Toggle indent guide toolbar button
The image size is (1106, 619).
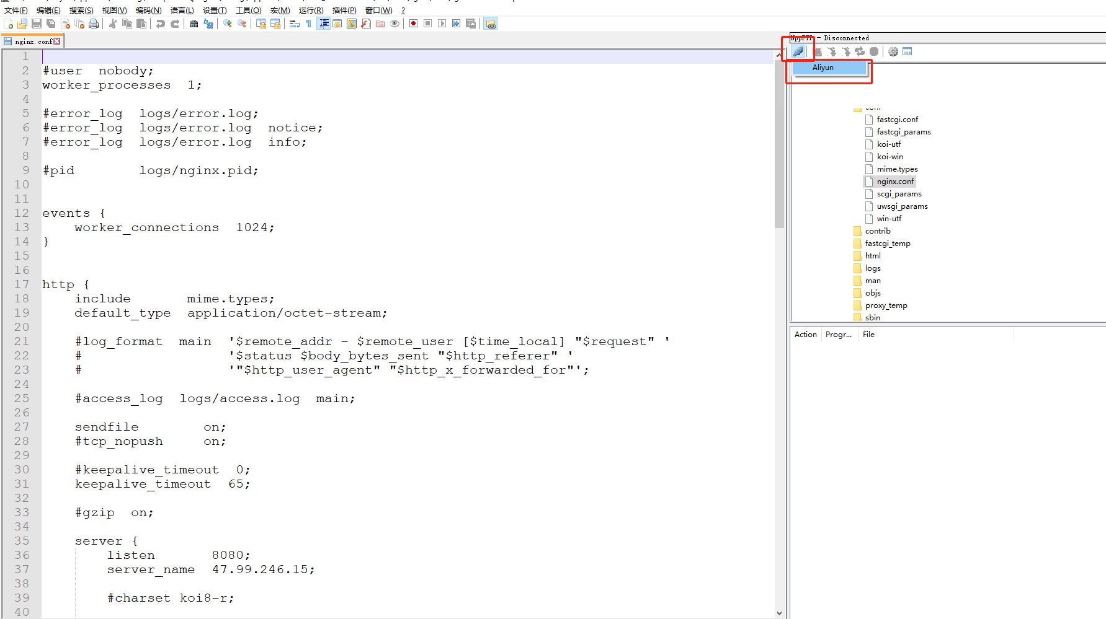[324, 24]
